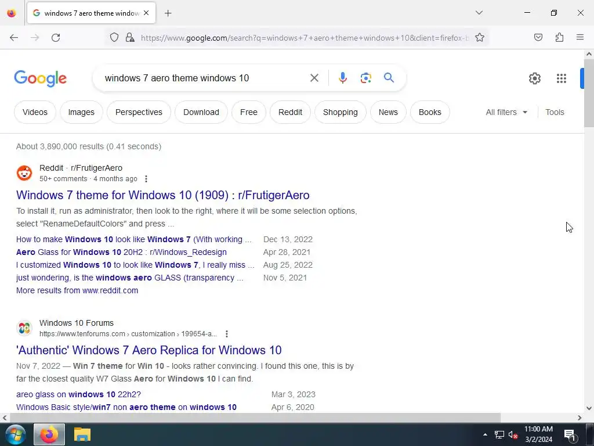Click the scroll down arrow of vertical scrollbar
The image size is (594, 446).
point(589,408)
